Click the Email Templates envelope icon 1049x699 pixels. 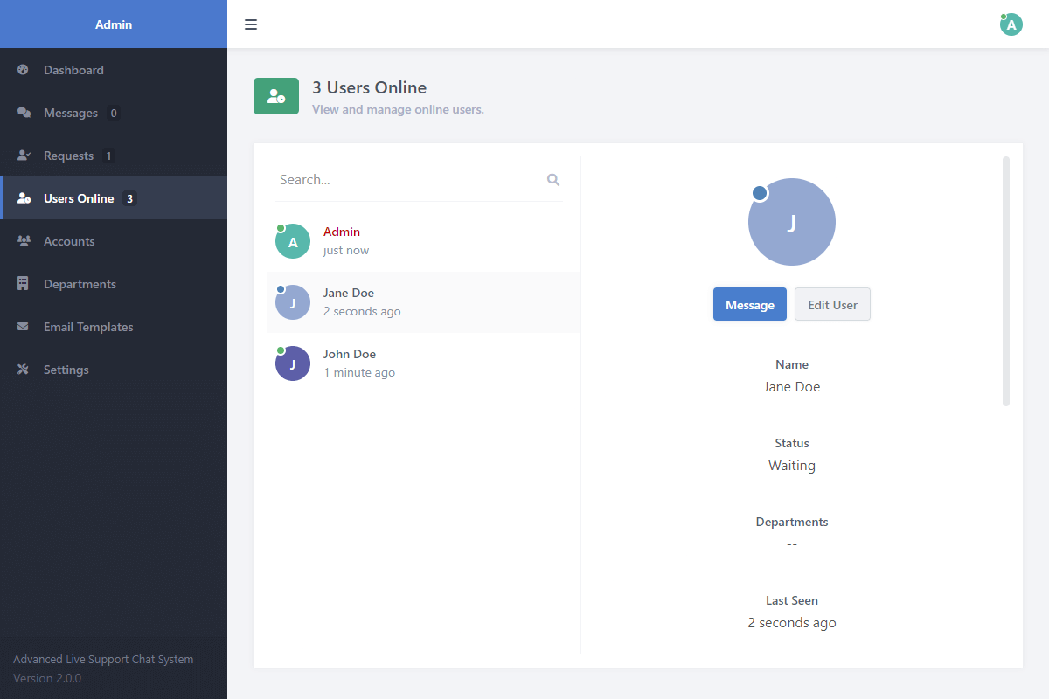coord(24,327)
